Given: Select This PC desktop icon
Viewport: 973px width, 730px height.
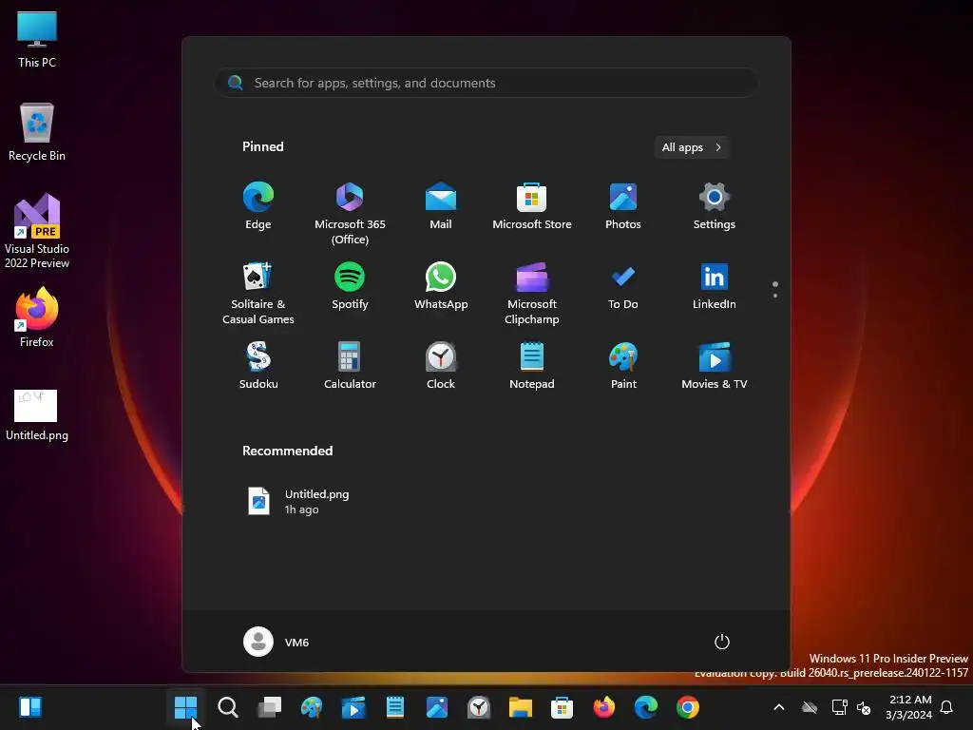Looking at the screenshot, I should coord(37,40).
